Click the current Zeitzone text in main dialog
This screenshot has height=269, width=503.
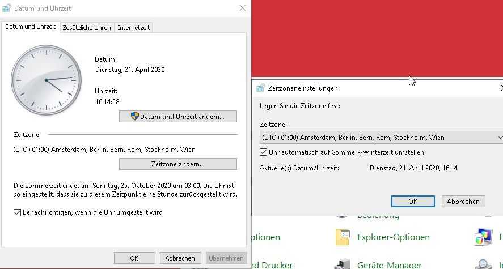tap(104, 150)
